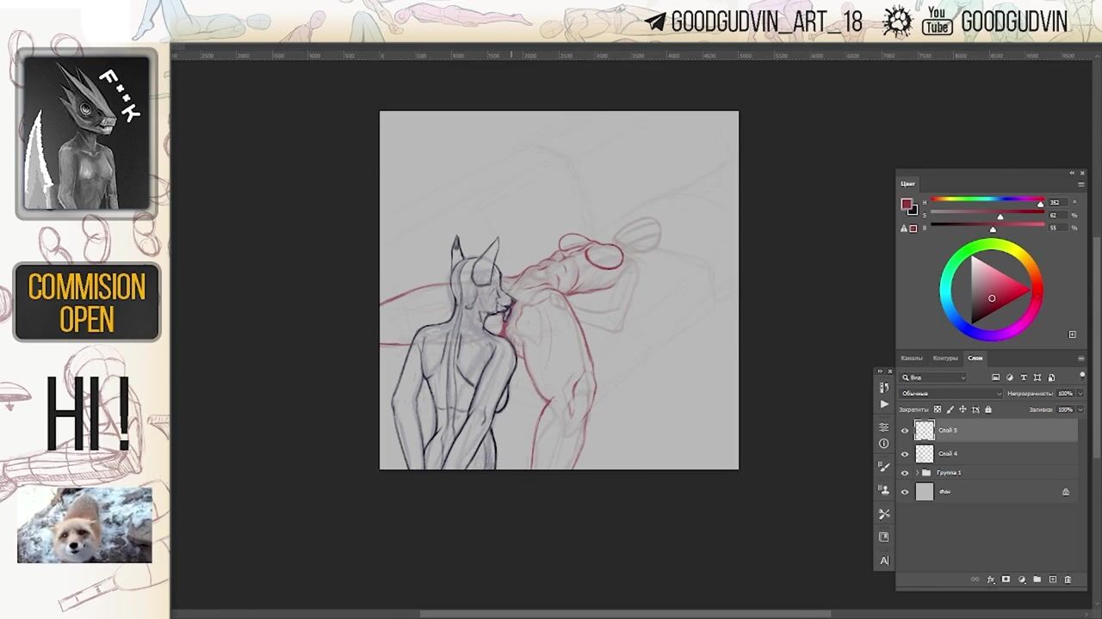Create a new layer with plus icon
This screenshot has height=619, width=1102.
[1052, 579]
